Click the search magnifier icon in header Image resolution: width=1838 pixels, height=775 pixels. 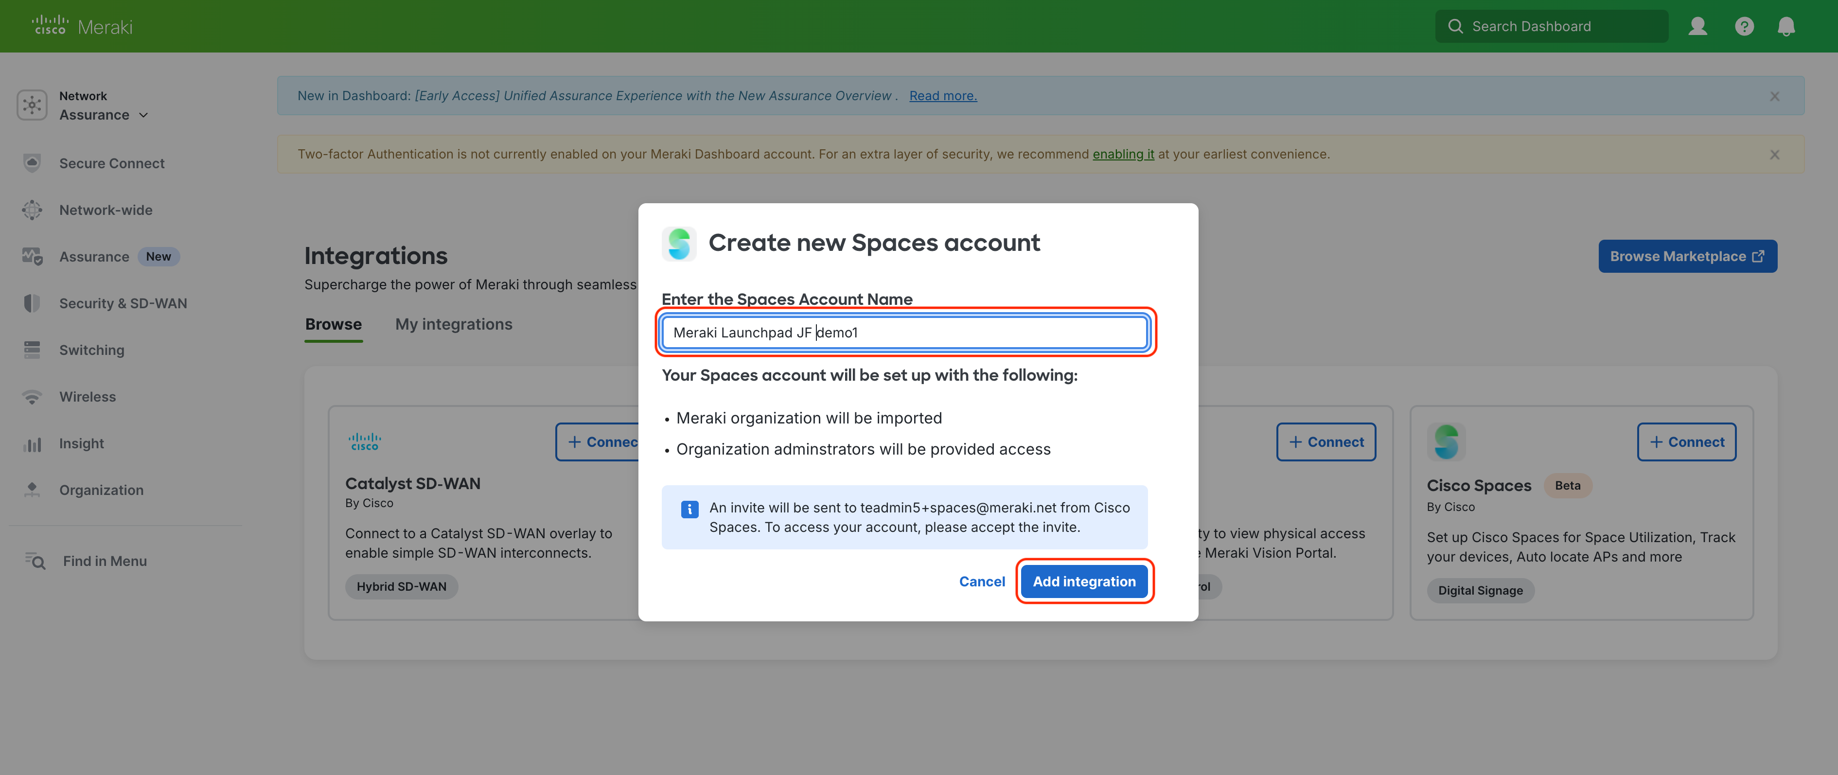tap(1455, 26)
